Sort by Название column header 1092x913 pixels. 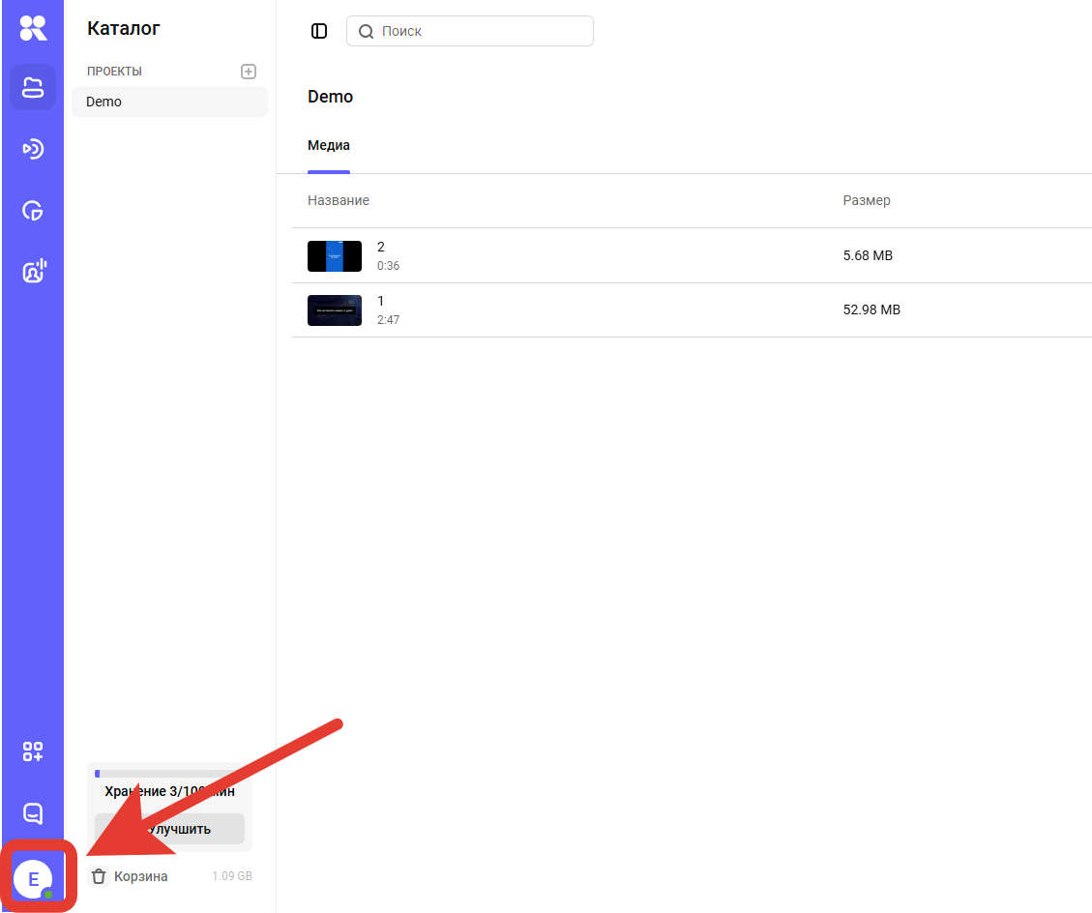click(339, 200)
